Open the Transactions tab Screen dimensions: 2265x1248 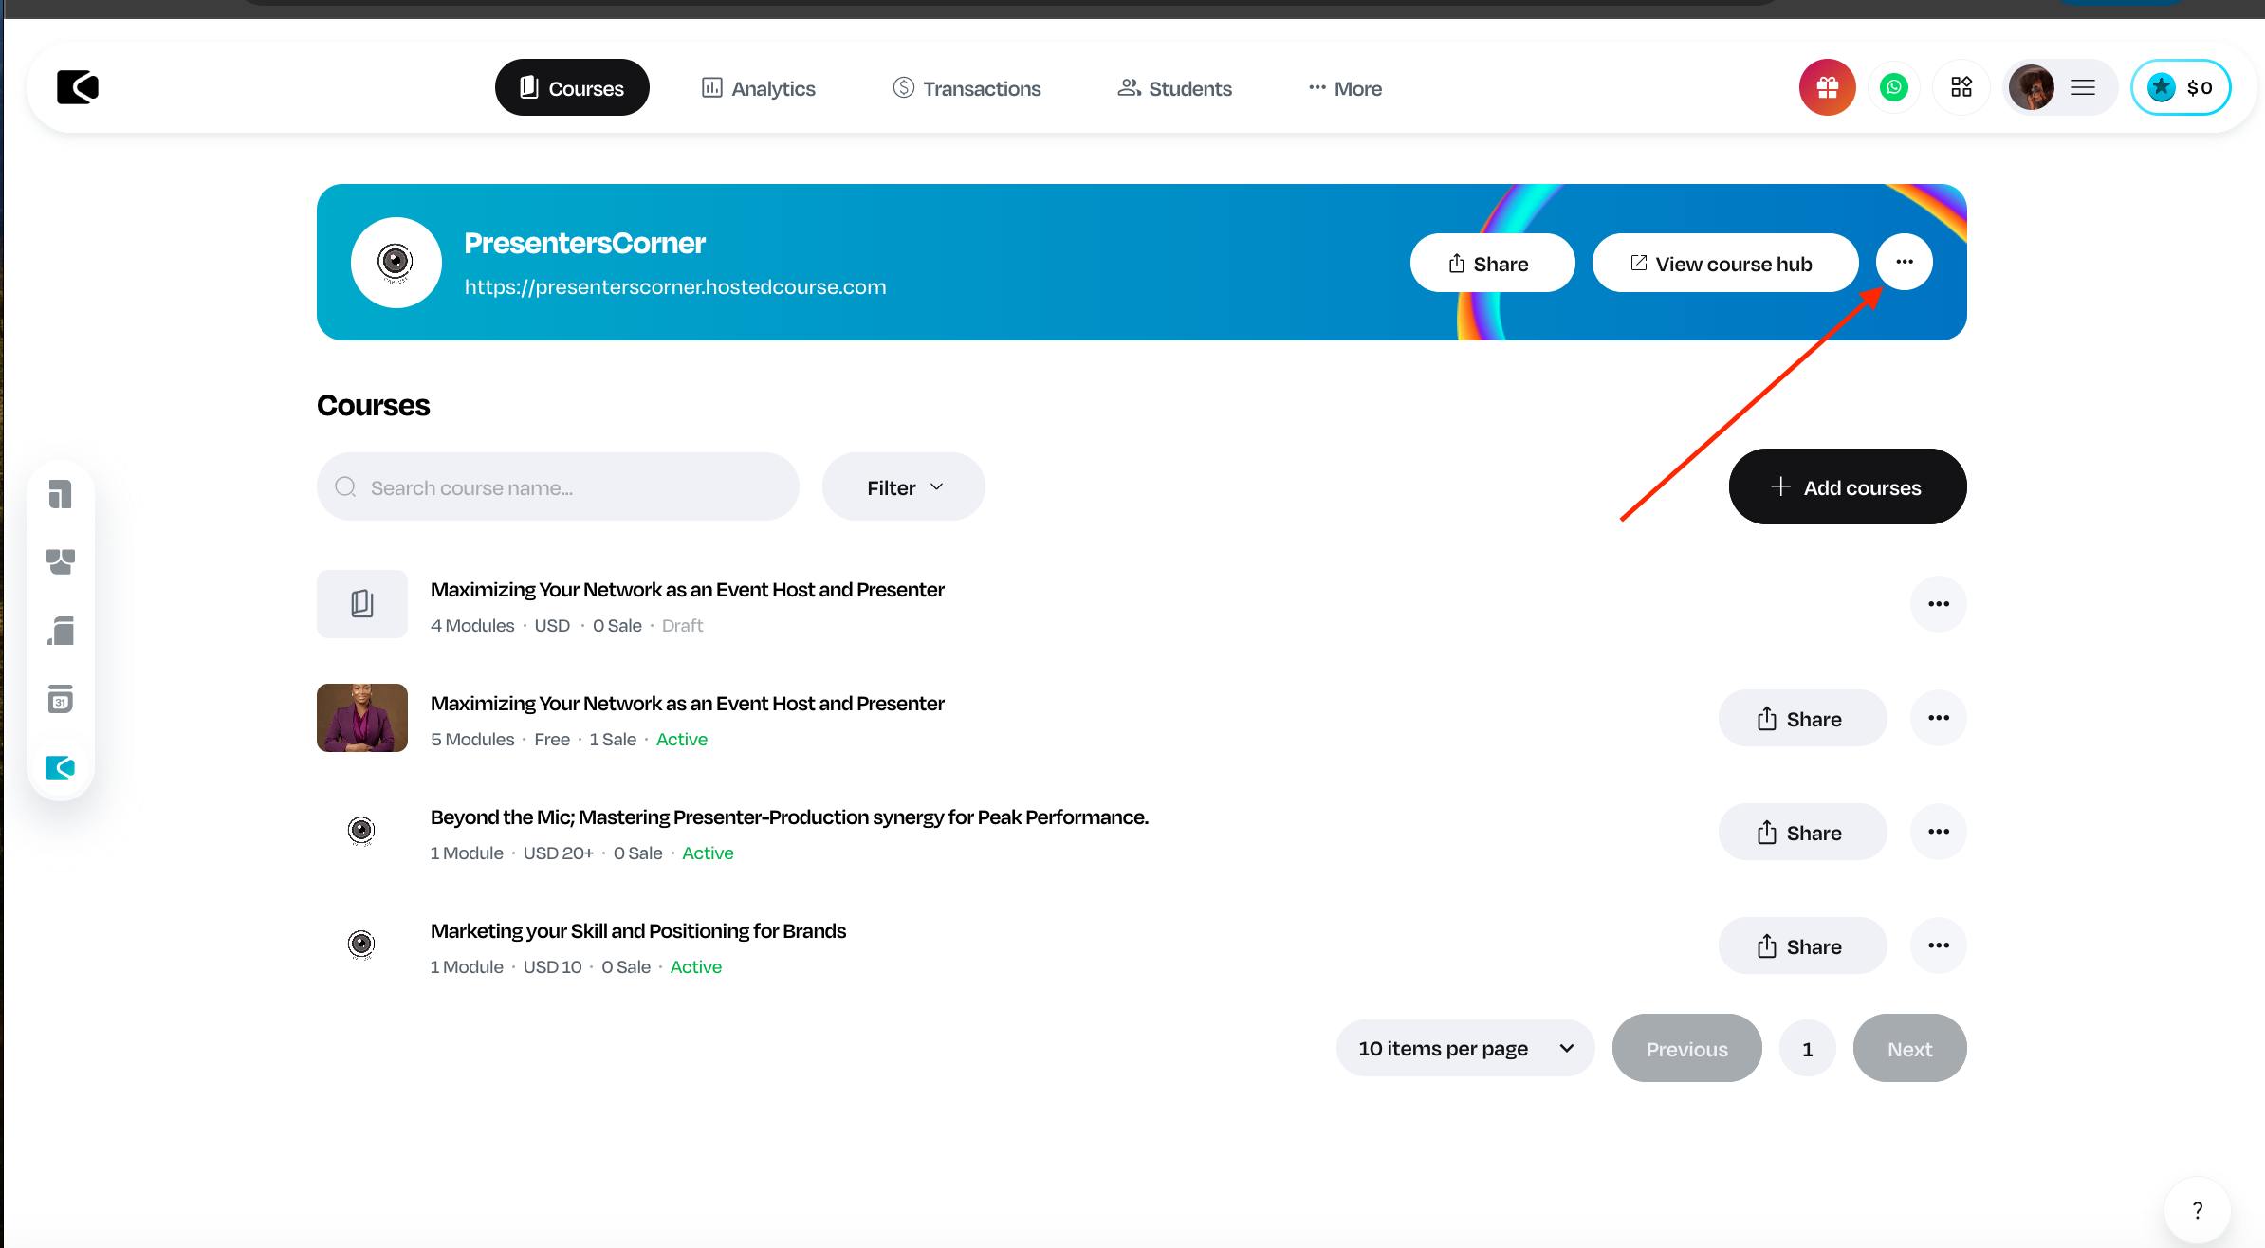click(967, 88)
